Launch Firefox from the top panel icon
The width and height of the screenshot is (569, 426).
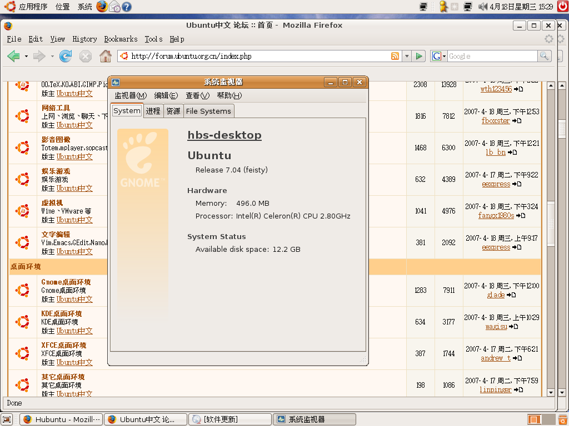point(102,6)
